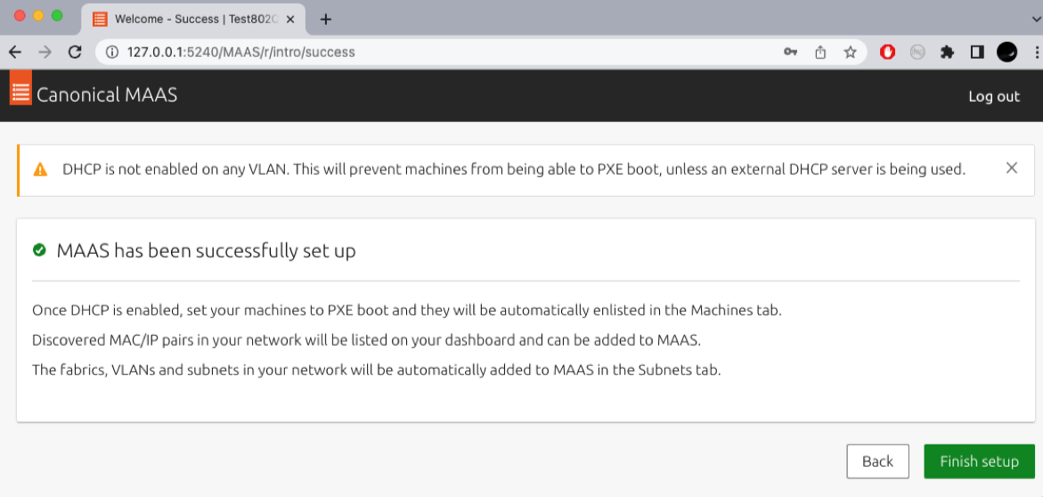Screen dimensions: 1043x497
Task: Navigate back with the browser arrow
Action: pyautogui.click(x=15, y=53)
